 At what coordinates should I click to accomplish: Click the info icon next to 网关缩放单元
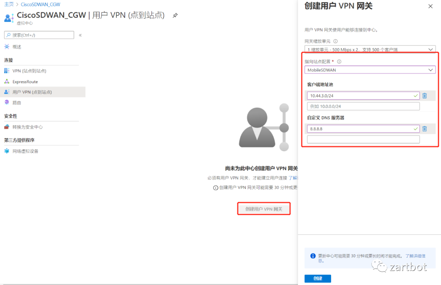pyautogui.click(x=336, y=41)
